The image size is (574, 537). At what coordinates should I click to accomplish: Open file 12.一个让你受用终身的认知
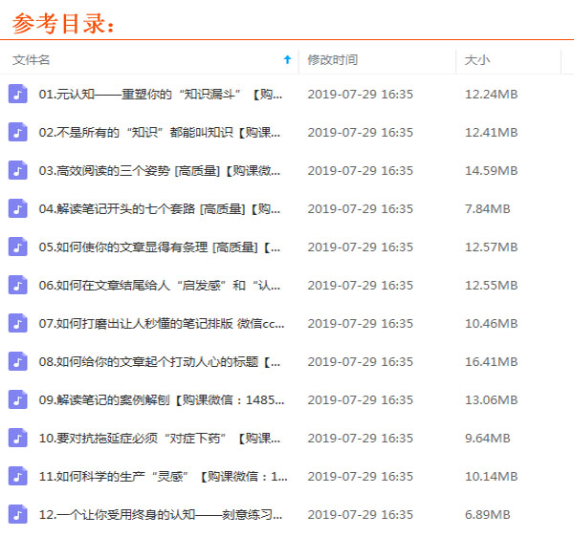160,514
